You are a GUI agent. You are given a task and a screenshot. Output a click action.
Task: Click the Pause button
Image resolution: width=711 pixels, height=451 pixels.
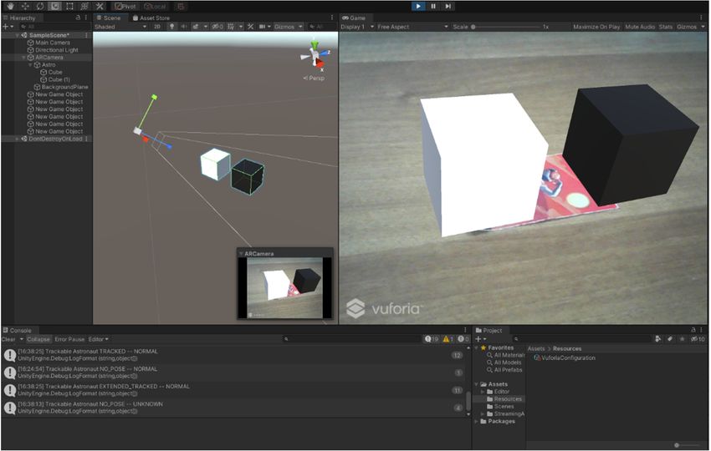coord(433,6)
